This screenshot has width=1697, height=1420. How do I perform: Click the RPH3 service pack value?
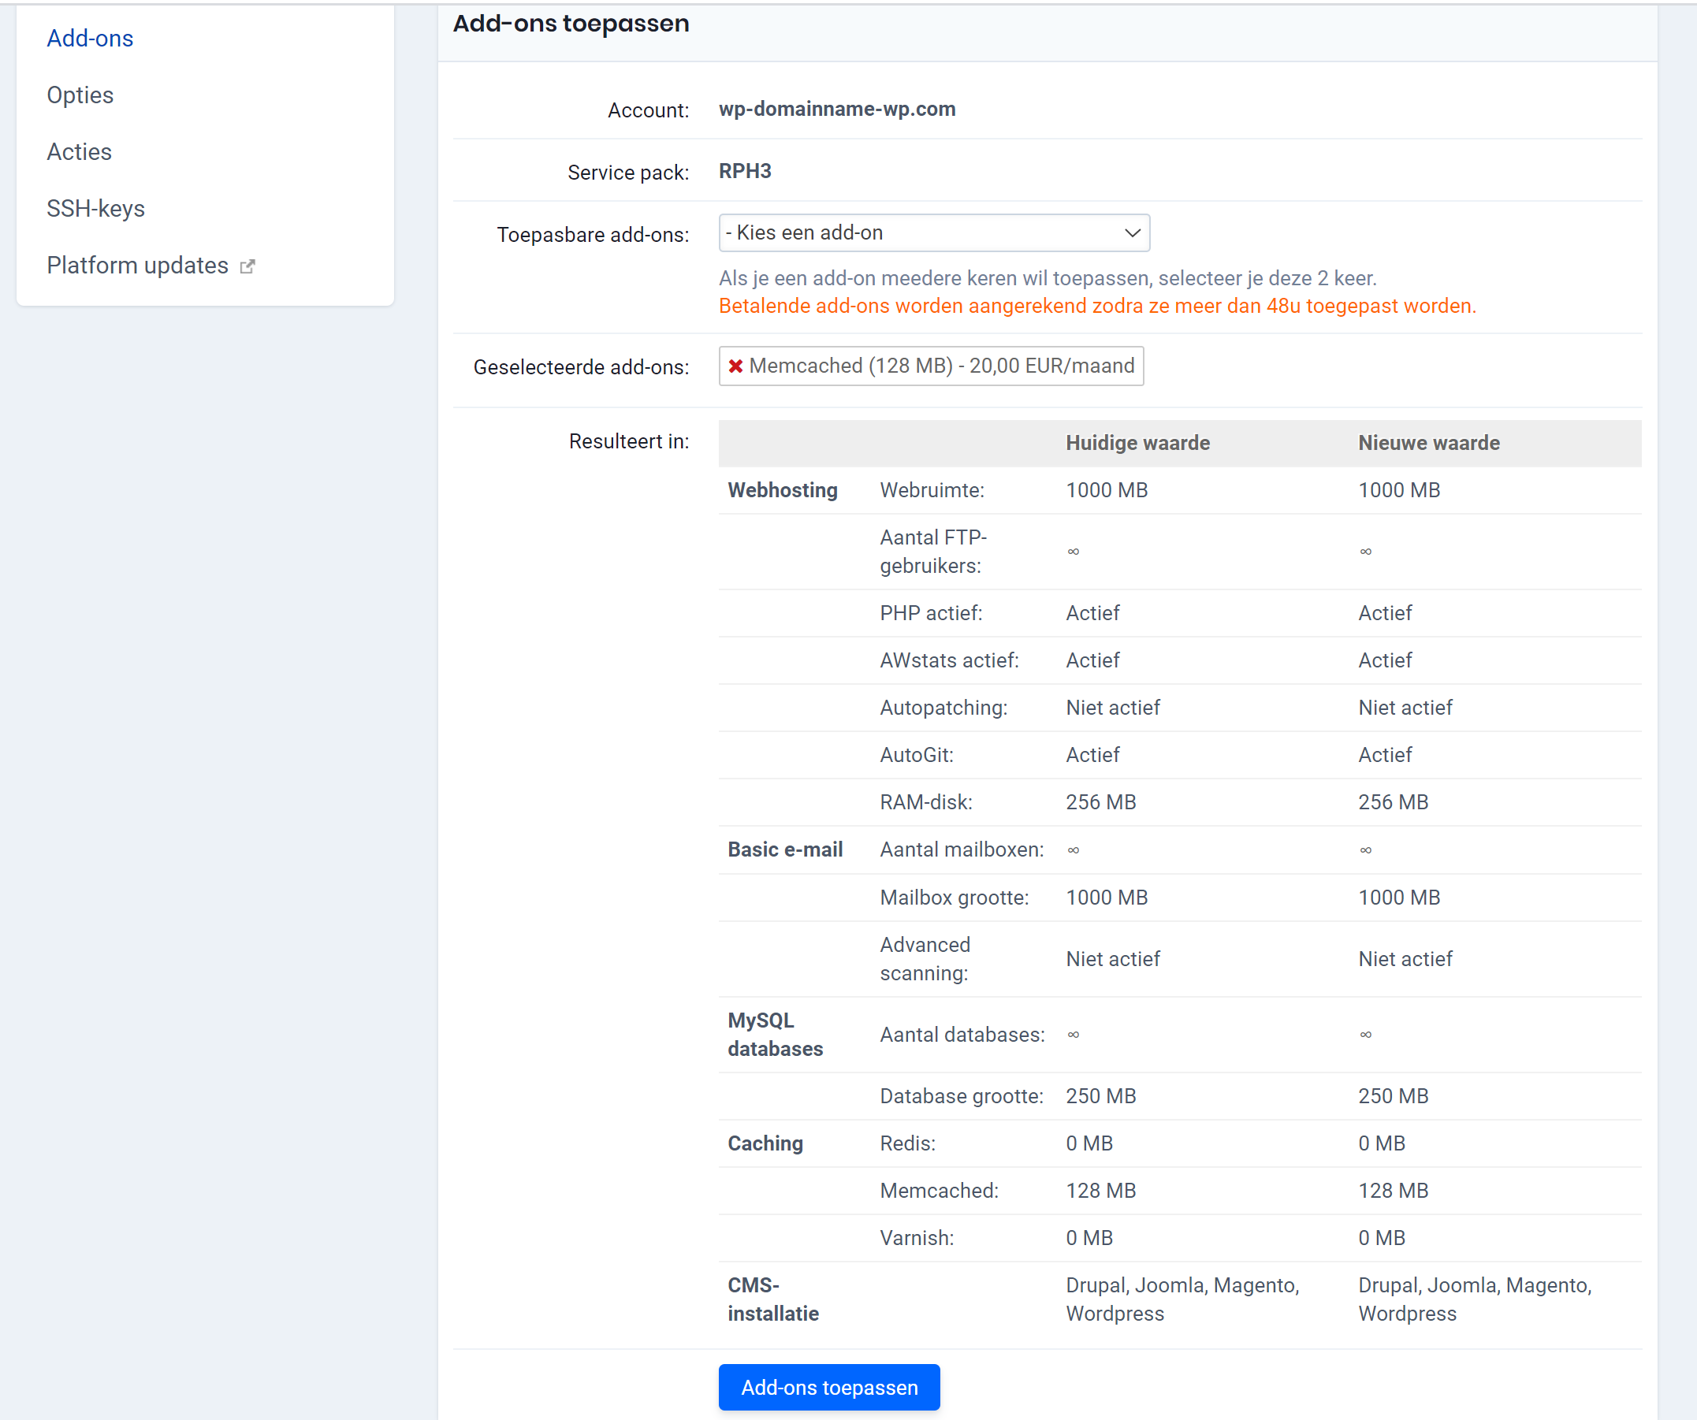coord(744,171)
